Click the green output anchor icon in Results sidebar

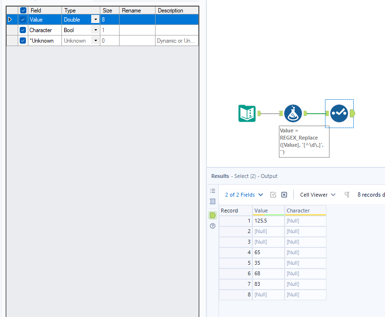(x=213, y=215)
